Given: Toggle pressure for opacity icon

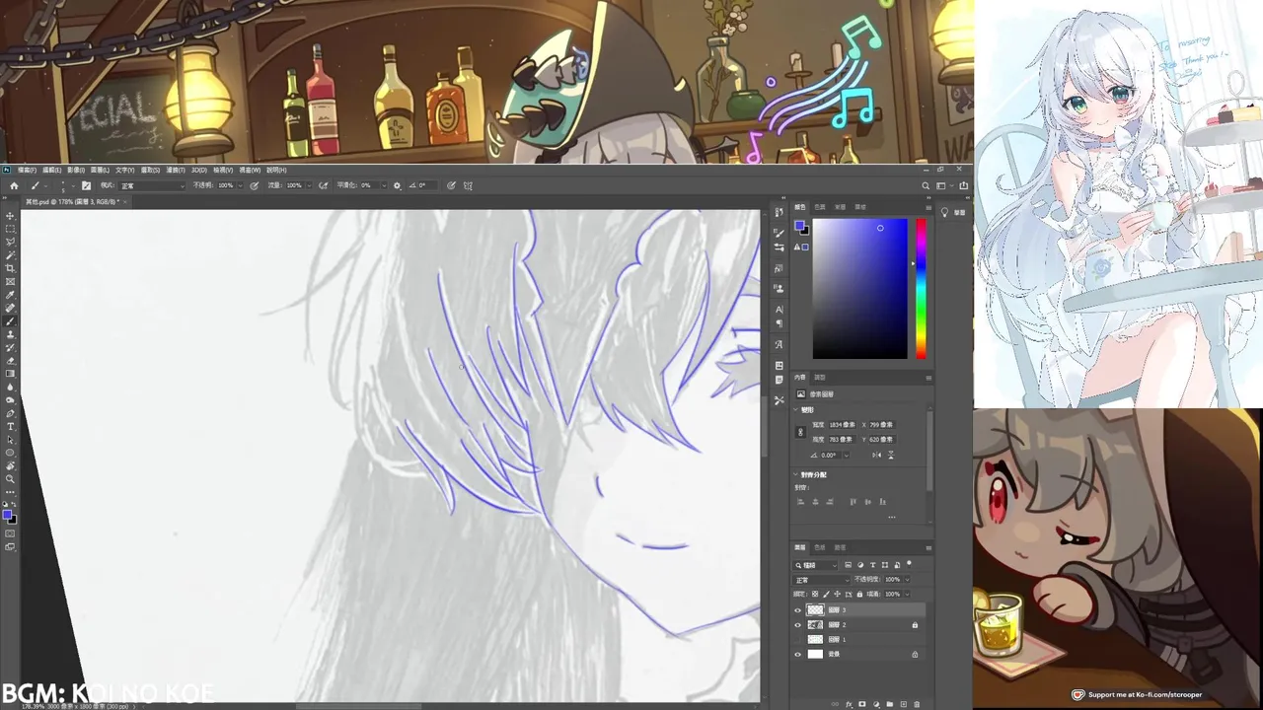Looking at the screenshot, I should tap(254, 185).
